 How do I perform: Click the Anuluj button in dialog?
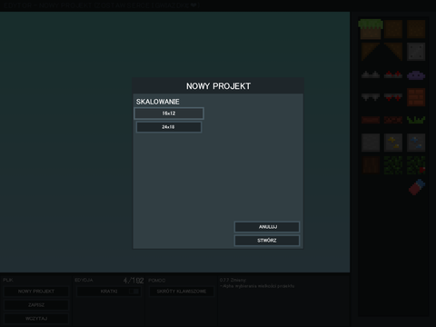(267, 227)
